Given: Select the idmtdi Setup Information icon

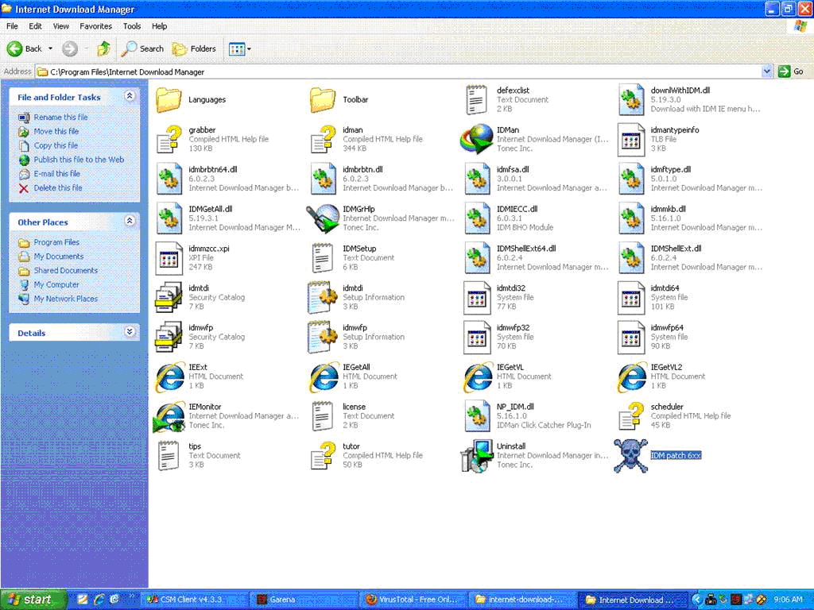Looking at the screenshot, I should point(323,297).
